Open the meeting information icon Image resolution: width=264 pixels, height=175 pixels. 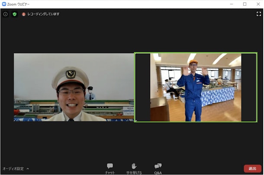coord(6,14)
